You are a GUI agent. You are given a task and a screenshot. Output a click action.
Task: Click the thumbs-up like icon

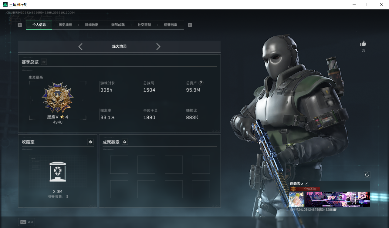(x=363, y=43)
